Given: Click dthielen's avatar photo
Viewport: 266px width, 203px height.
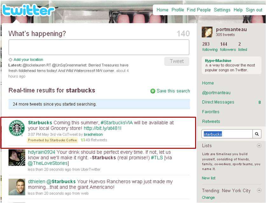Looking at the screenshot, I should [17, 187].
